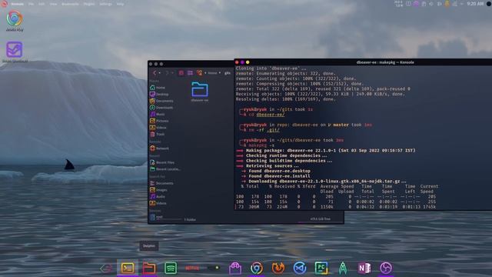The image size is (492, 277).
Task: Launch PyCharm from the dock
Action: click(x=321, y=268)
